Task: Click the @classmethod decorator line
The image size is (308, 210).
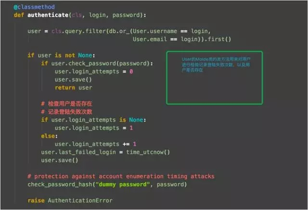Action: 34,7
